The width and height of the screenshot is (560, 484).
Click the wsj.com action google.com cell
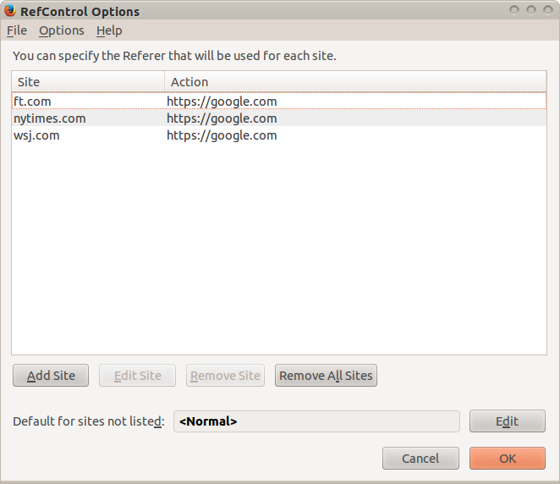(x=222, y=135)
